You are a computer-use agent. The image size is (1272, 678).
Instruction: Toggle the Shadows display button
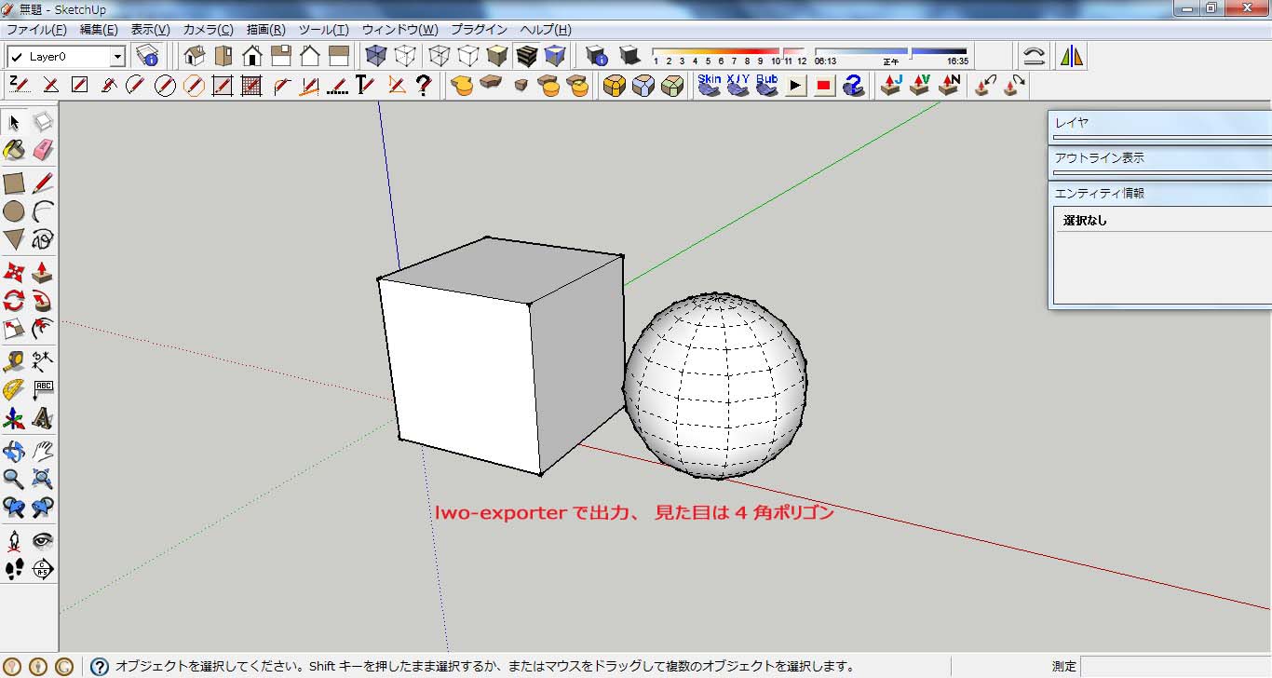pos(630,56)
